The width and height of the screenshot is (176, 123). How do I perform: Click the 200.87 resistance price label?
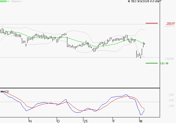point(171,23)
